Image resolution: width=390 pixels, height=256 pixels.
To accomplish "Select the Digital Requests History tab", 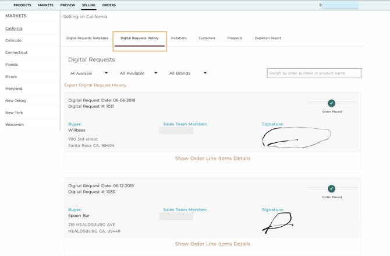I will [x=140, y=38].
